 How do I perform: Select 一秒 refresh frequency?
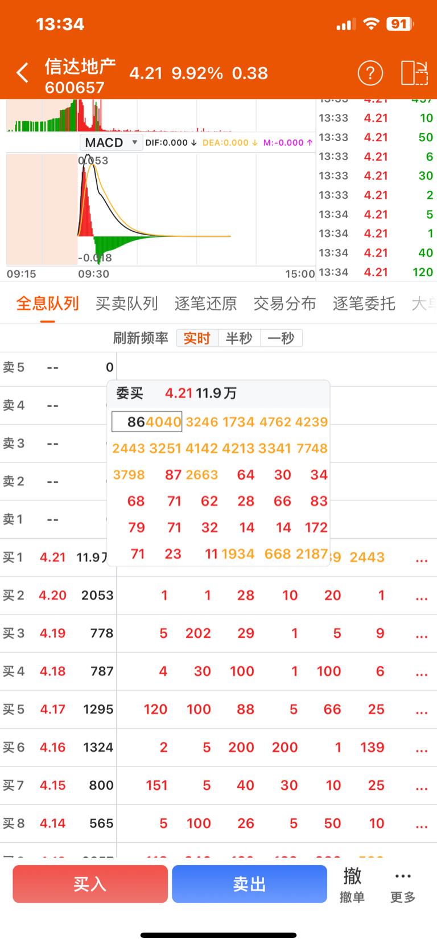tap(281, 338)
